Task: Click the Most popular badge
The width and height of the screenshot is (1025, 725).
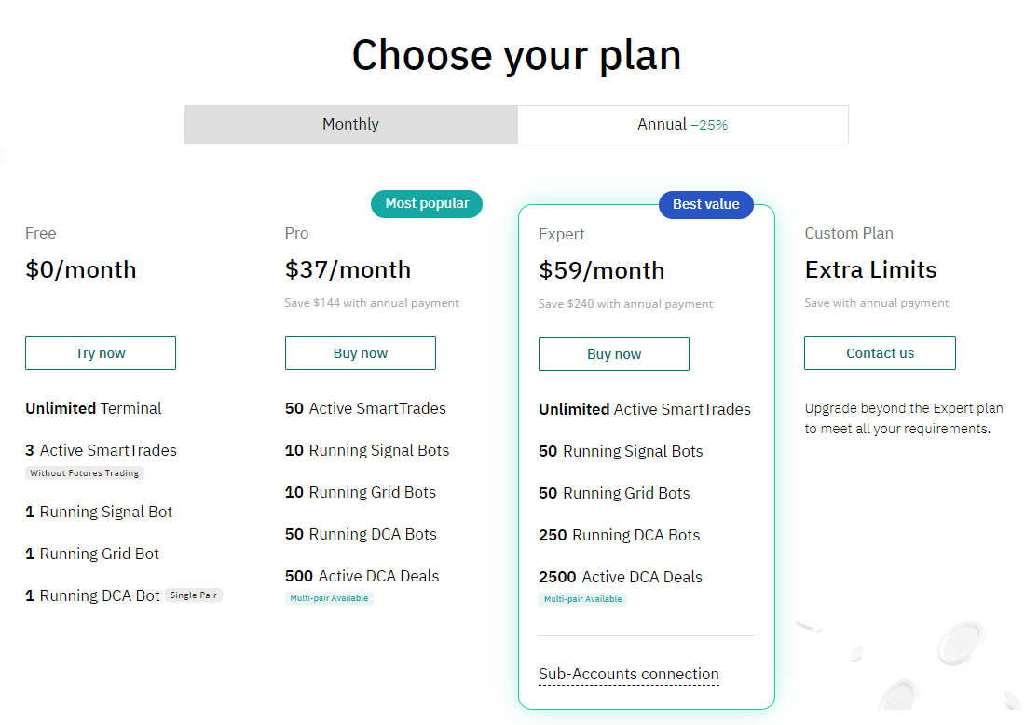Action: point(427,203)
